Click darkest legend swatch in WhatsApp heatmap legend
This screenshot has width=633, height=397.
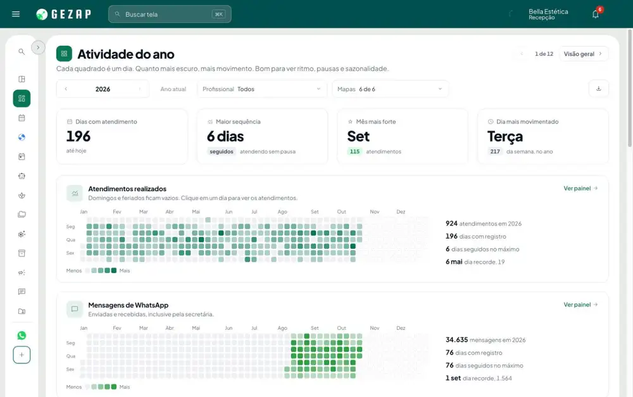(x=114, y=387)
